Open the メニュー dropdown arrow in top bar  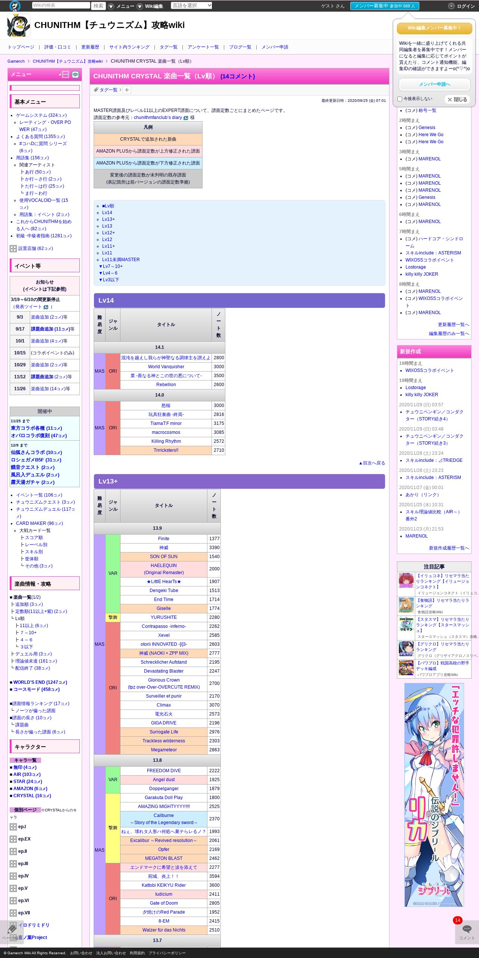coord(111,6)
